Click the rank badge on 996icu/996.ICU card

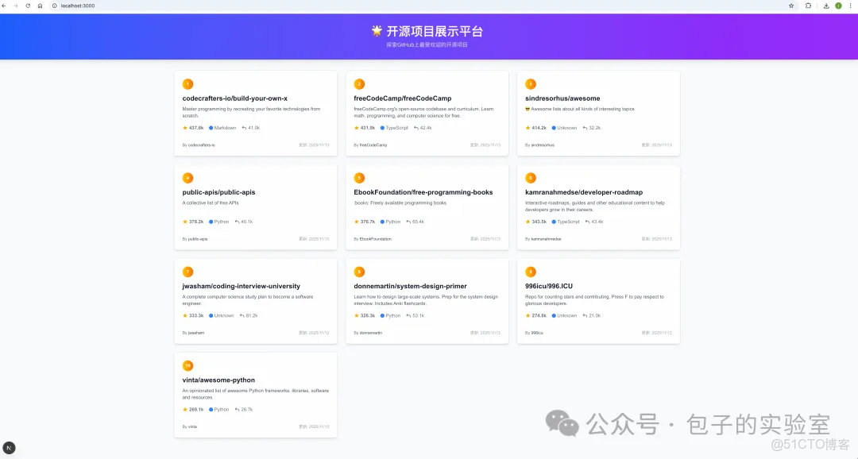pyautogui.click(x=531, y=271)
